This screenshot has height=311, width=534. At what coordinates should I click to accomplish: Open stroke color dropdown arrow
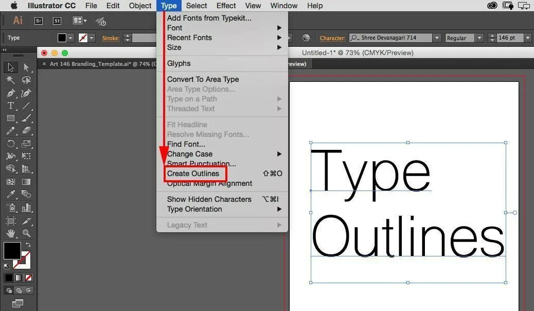pos(92,38)
